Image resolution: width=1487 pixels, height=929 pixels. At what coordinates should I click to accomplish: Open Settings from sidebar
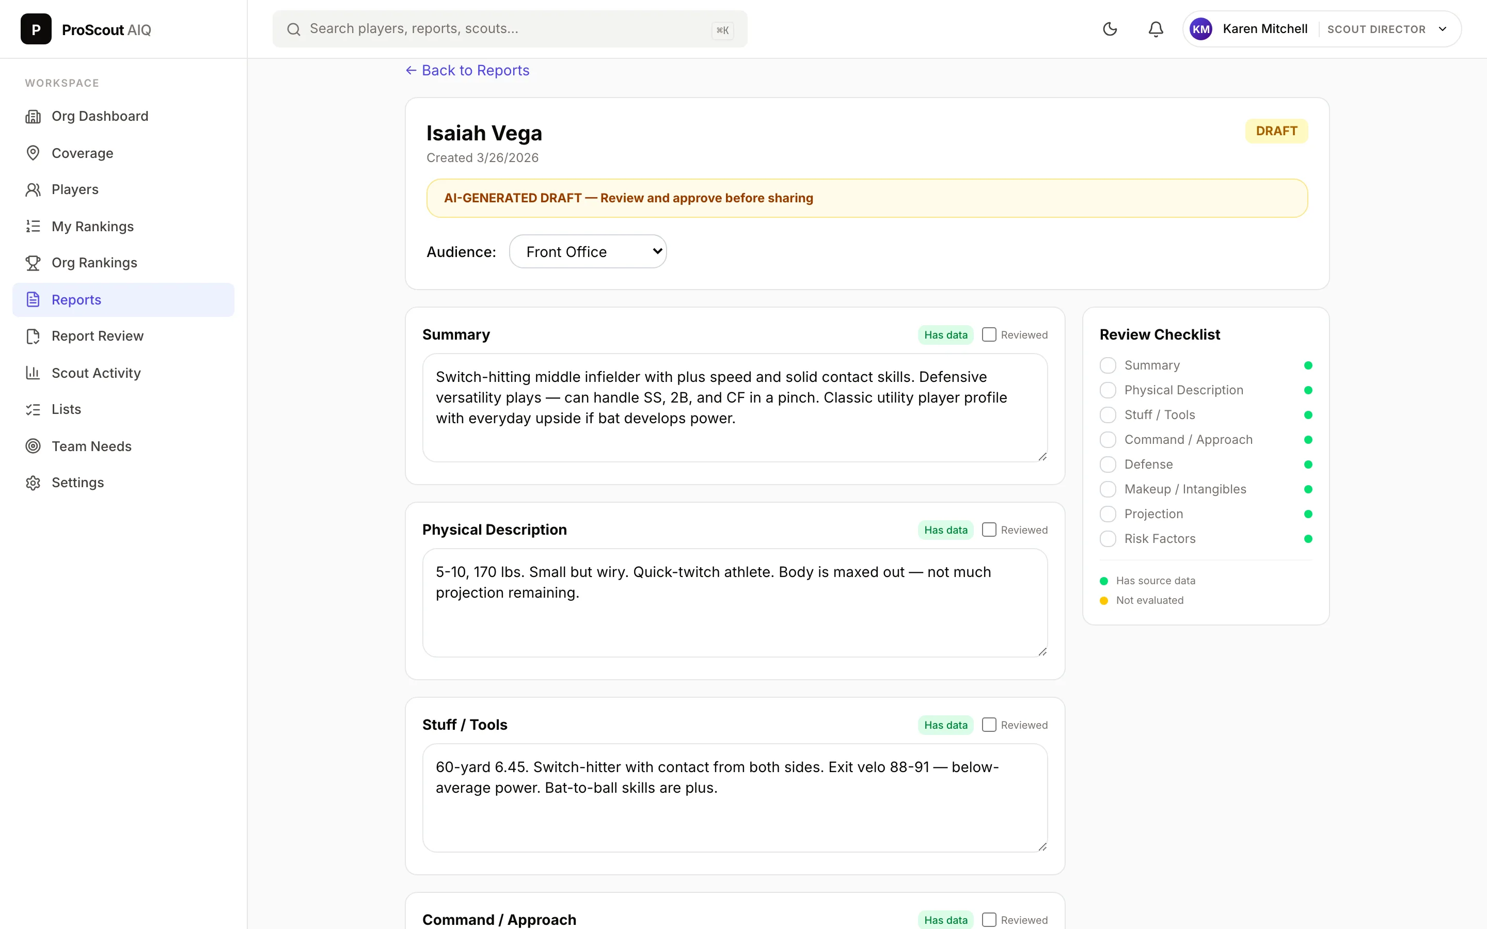(x=123, y=483)
